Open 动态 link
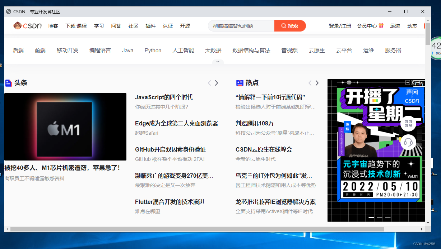441x249 pixels. click(x=412, y=26)
